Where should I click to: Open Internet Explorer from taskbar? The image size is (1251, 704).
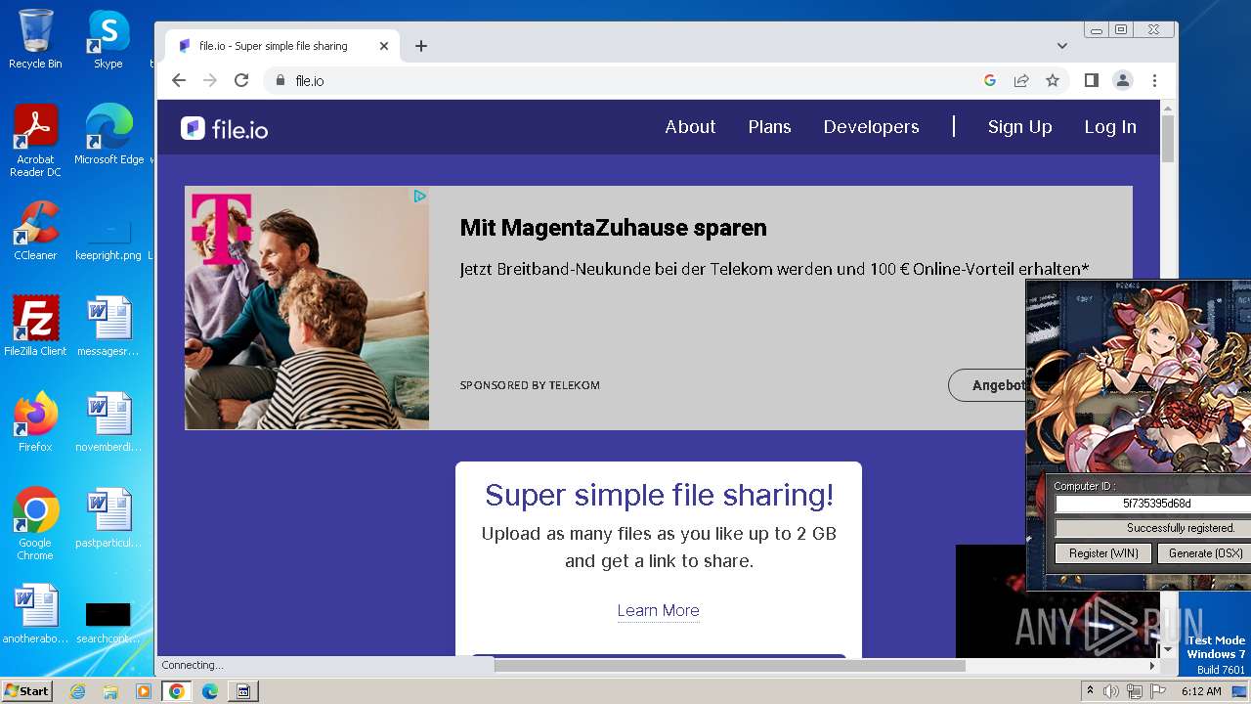[x=78, y=691]
